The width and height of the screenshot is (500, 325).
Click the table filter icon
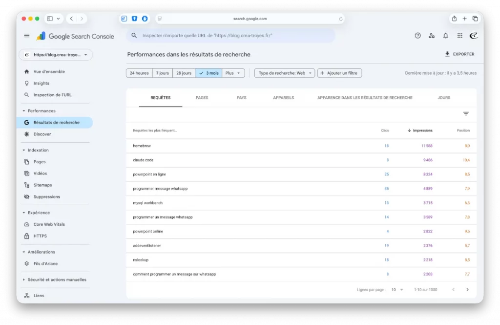[x=466, y=114]
